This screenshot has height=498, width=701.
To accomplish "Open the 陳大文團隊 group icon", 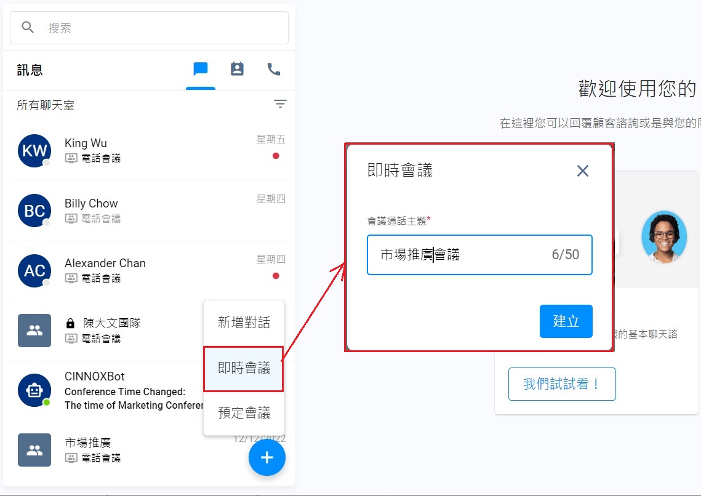I will coord(34,331).
